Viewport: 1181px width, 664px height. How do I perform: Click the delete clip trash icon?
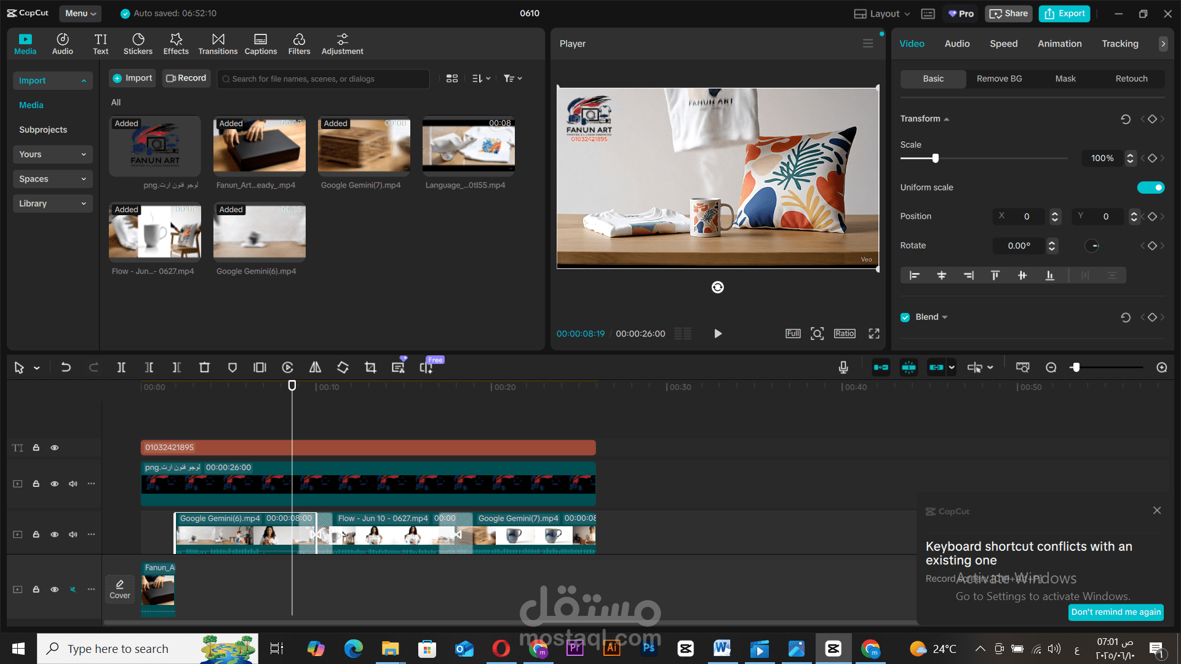coord(204,368)
